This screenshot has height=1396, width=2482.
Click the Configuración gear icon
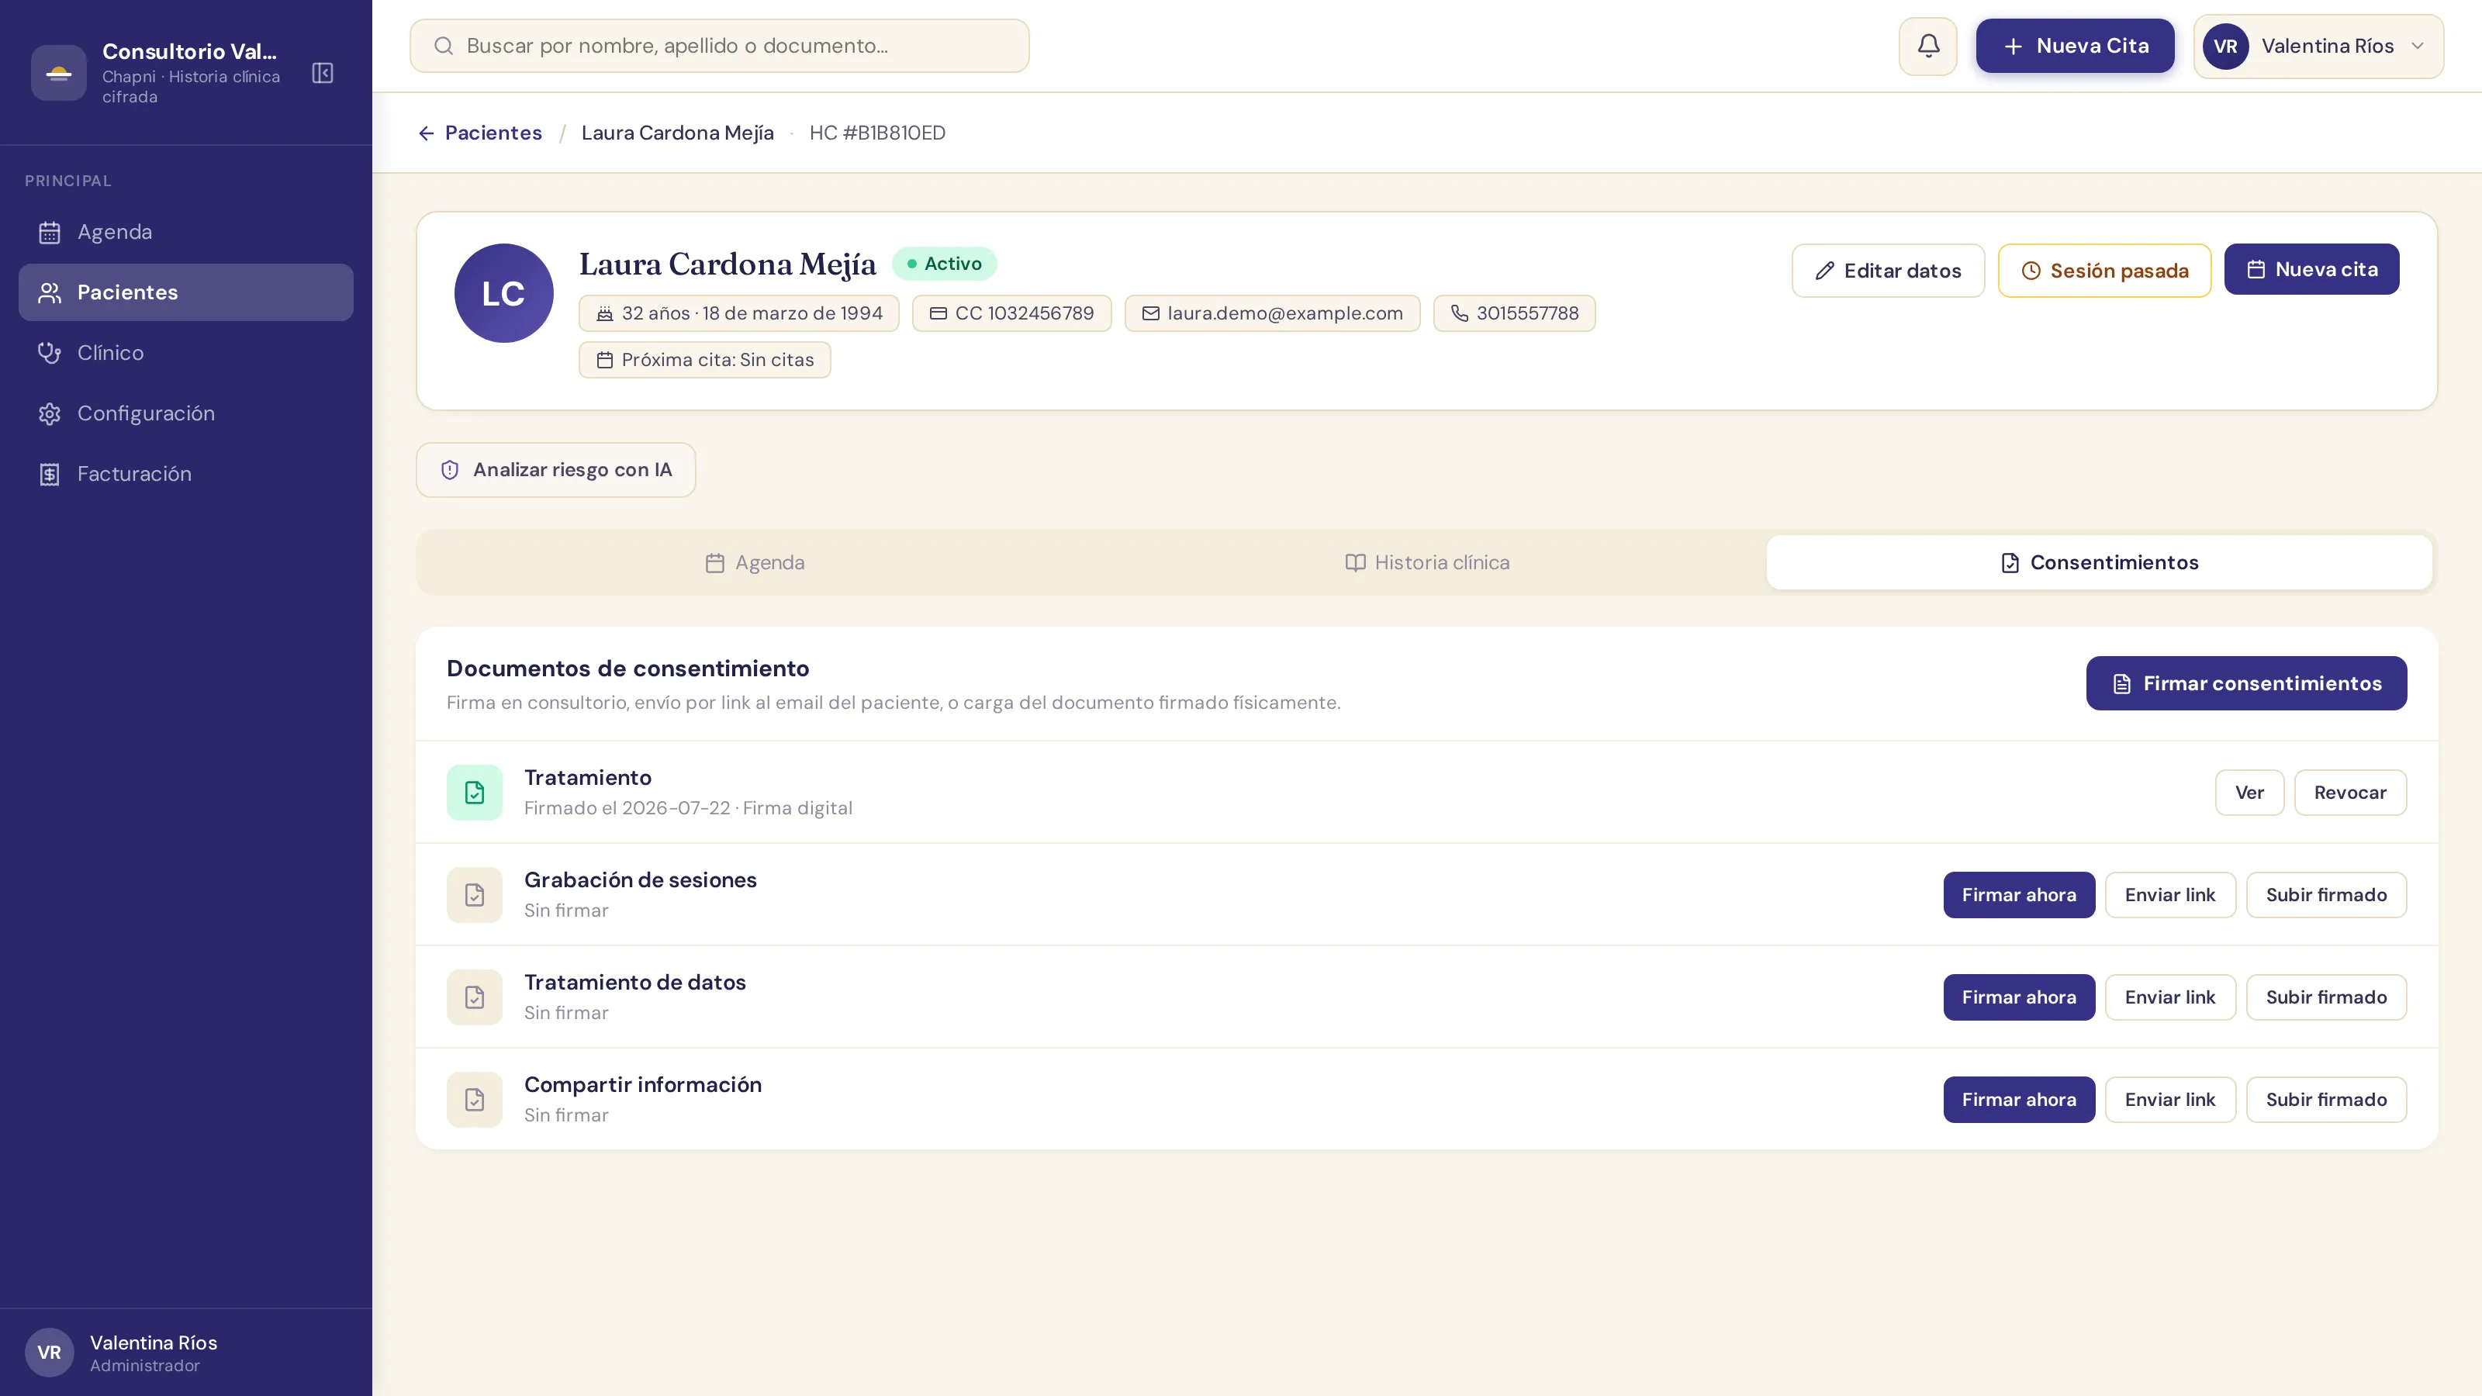[x=49, y=413]
